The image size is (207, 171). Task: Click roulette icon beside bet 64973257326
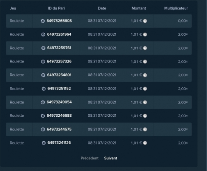click(x=43, y=62)
